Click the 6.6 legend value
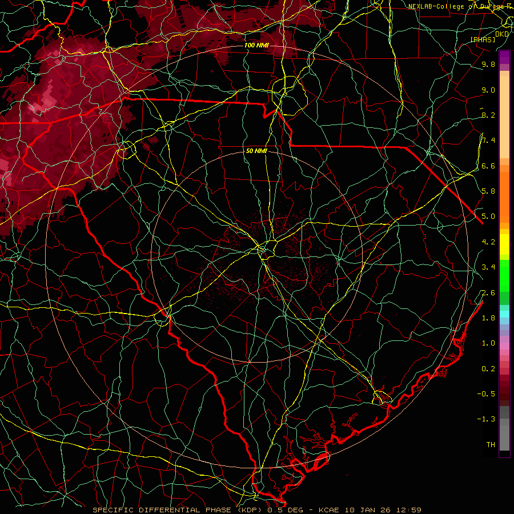This screenshot has height=514, width=514. 488,166
